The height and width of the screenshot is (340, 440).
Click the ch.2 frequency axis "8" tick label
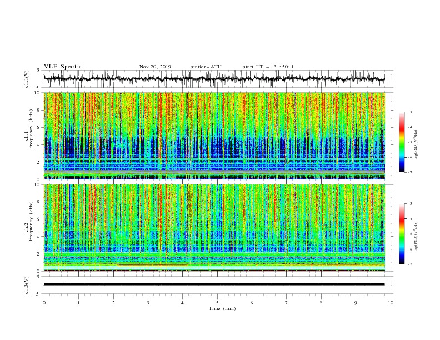click(x=39, y=202)
